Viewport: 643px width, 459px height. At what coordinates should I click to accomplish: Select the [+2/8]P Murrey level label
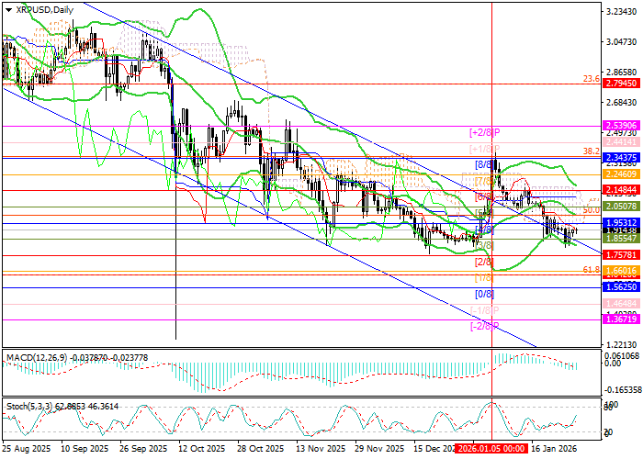(484, 133)
